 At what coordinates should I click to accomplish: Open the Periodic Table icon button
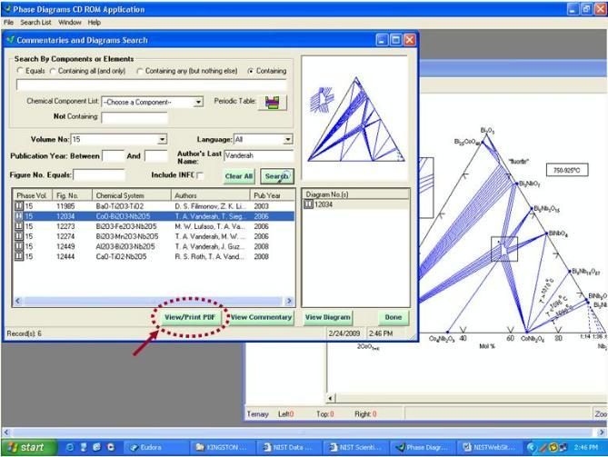coord(273,103)
